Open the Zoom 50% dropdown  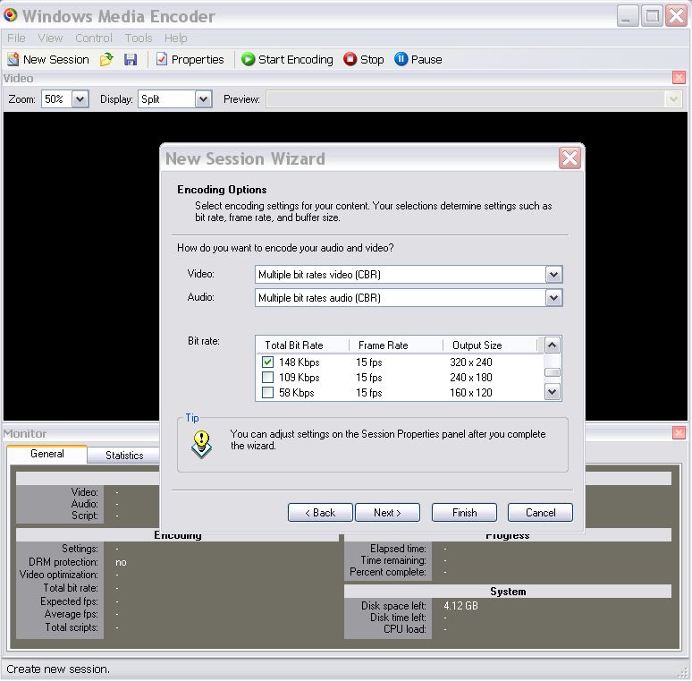(80, 99)
